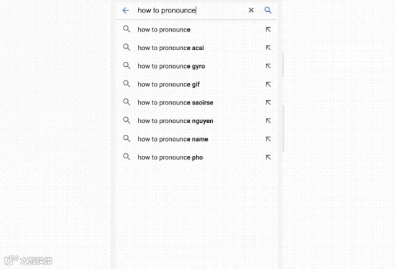Choose 'how to pronounce gif' suggestion
The width and height of the screenshot is (395, 269).
coord(169,84)
